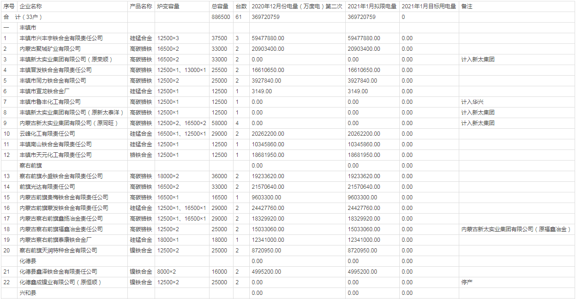
Task: Click the 产品名称 column header
Action: pos(141,6)
